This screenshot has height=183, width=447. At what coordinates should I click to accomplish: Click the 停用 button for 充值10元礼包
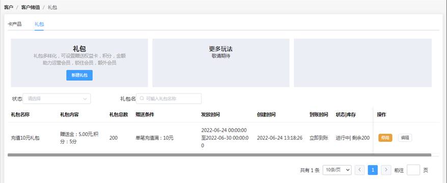pyautogui.click(x=385, y=138)
